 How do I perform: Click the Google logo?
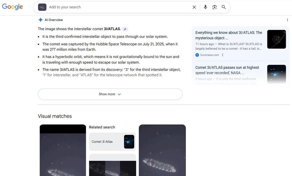[x=12, y=7]
